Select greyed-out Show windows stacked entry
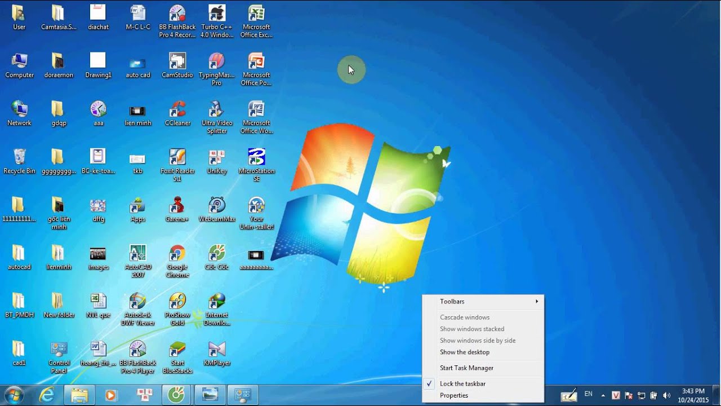Screen dimensions: 721x406 [483, 329]
